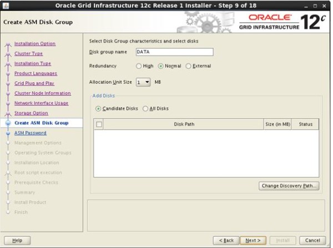This screenshot has width=333, height=248.
Task: Open Allocation Unit Size dropdown
Action: (x=143, y=82)
